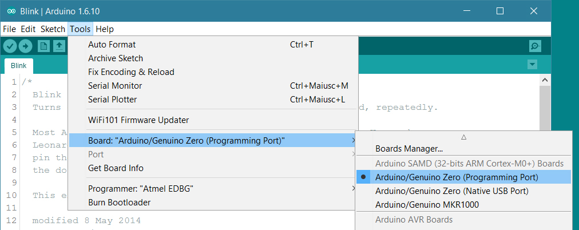
Task: Click the Arduino AVR Boards header
Action: click(x=414, y=220)
